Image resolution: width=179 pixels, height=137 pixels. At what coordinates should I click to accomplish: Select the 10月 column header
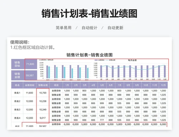tap(146, 85)
